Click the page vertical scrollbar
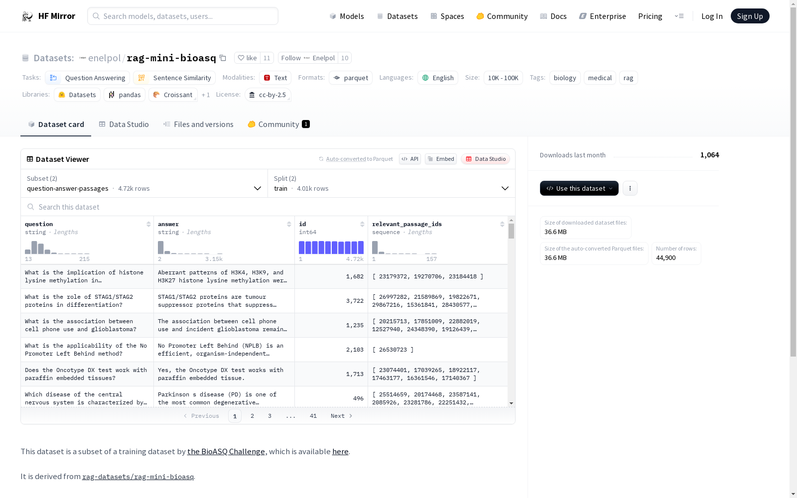797x498 pixels. pyautogui.click(x=793, y=182)
